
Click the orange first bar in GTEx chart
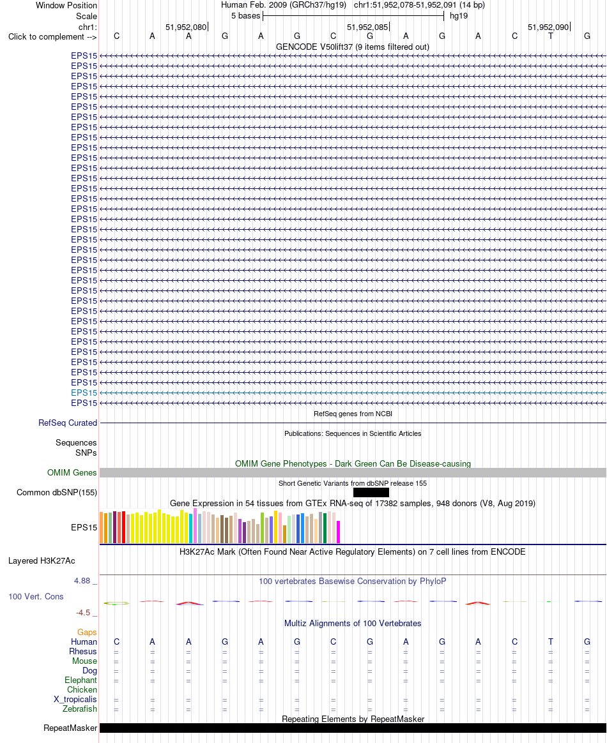click(102, 527)
